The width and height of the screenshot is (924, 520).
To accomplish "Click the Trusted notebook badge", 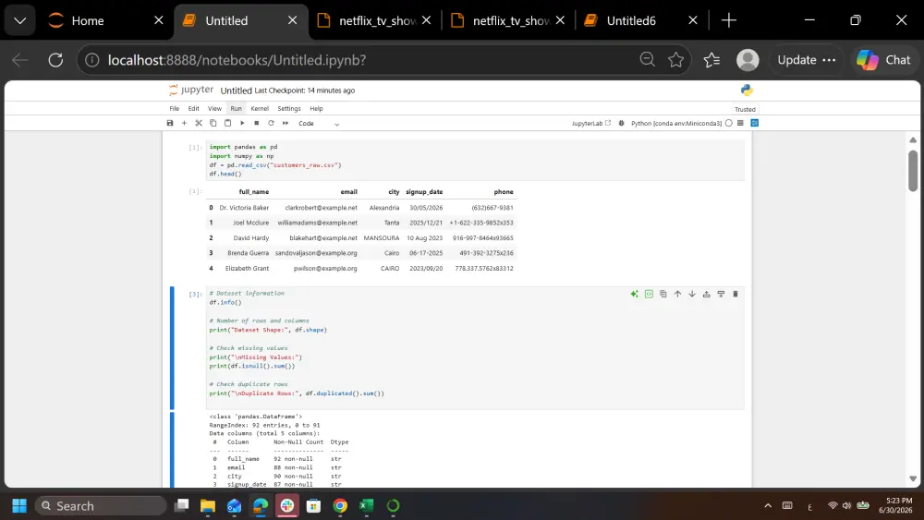I will click(745, 110).
